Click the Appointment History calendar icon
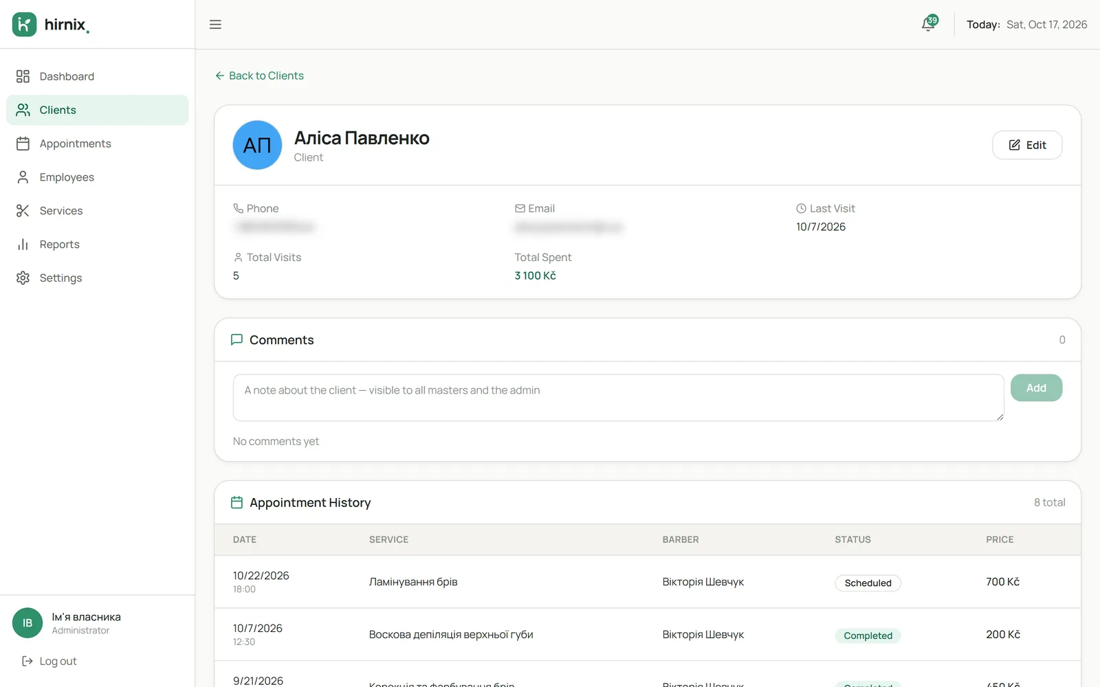The width and height of the screenshot is (1100, 687). point(236,502)
